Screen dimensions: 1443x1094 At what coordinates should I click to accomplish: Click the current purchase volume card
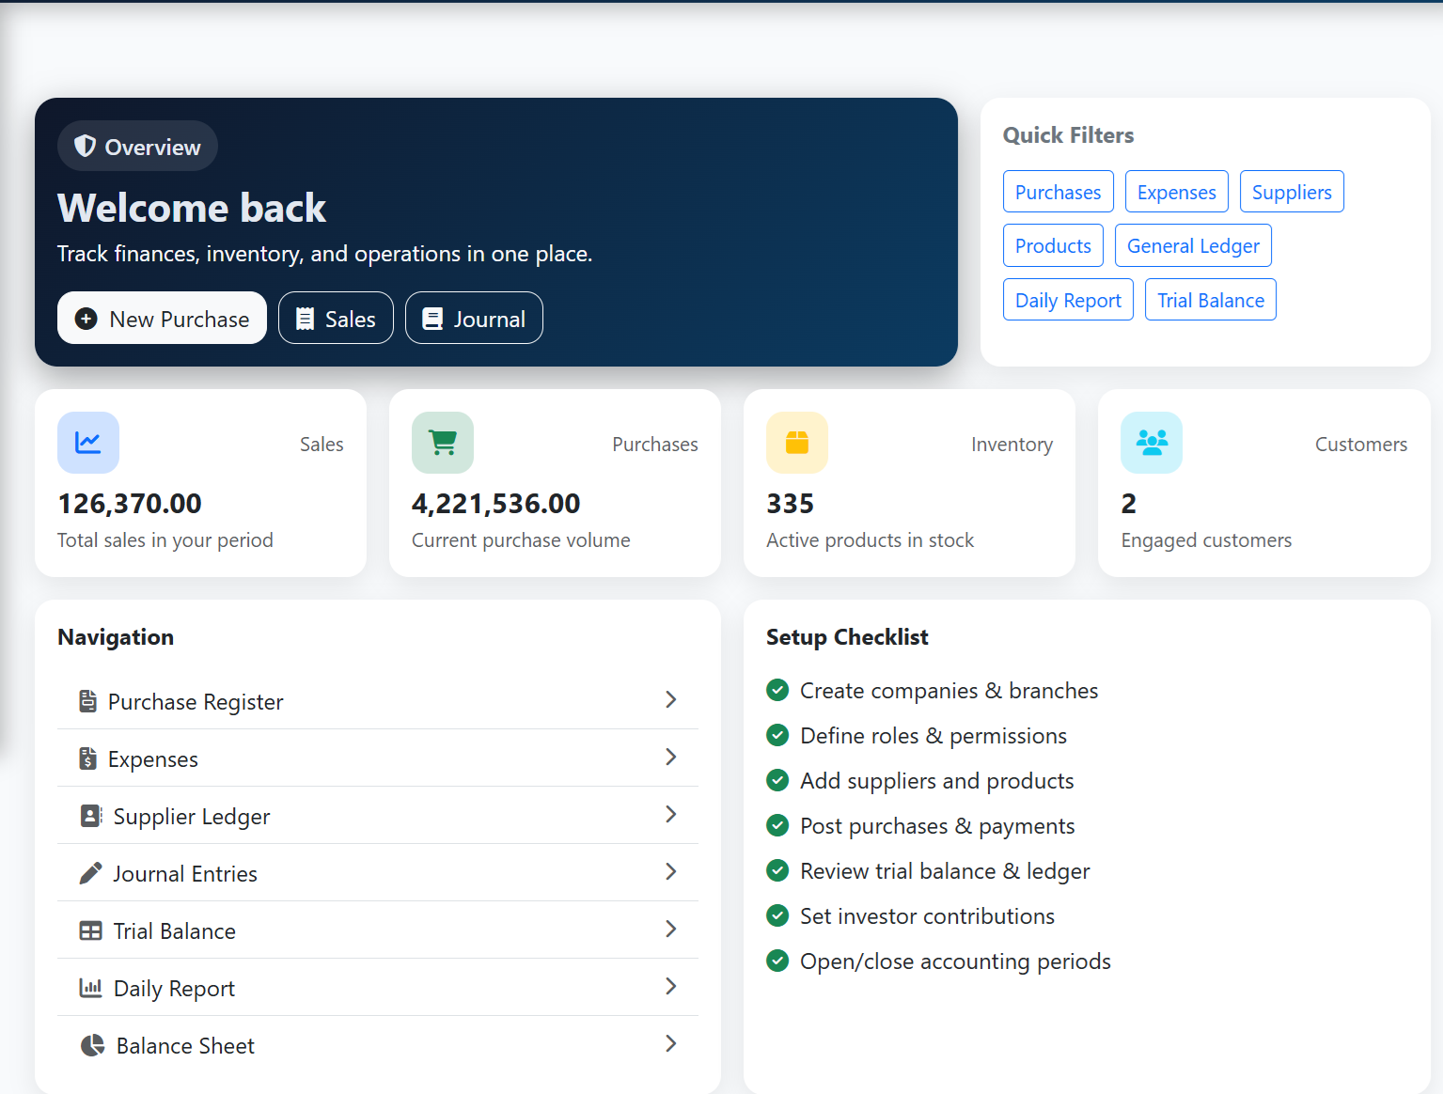(554, 483)
